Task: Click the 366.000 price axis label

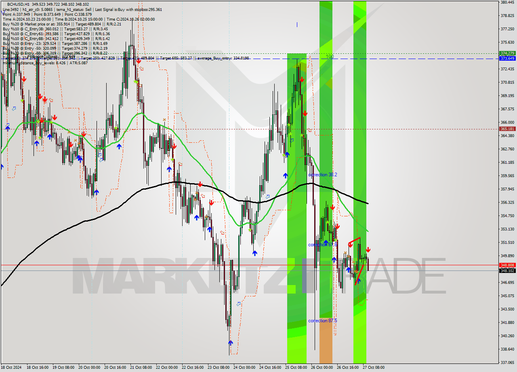Action: [x=507, y=123]
